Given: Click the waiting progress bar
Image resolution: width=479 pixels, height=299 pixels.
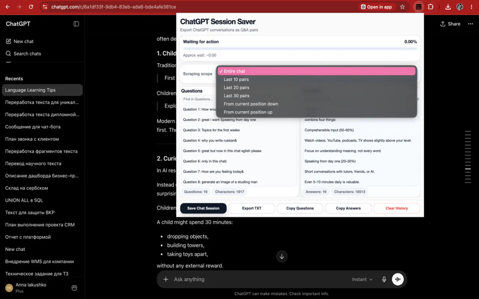Looking at the screenshot, I should point(300,49).
